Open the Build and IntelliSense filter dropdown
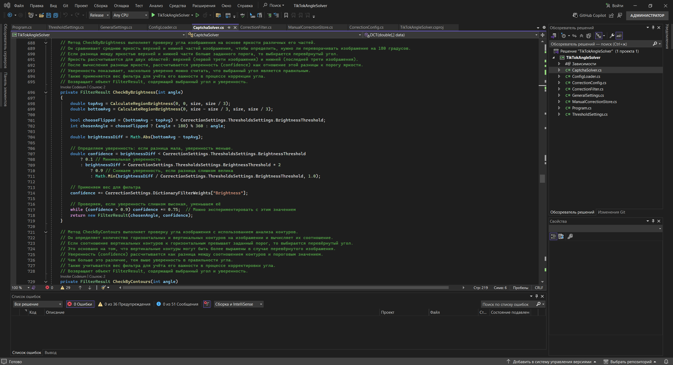This screenshot has width=673, height=365. (x=239, y=304)
